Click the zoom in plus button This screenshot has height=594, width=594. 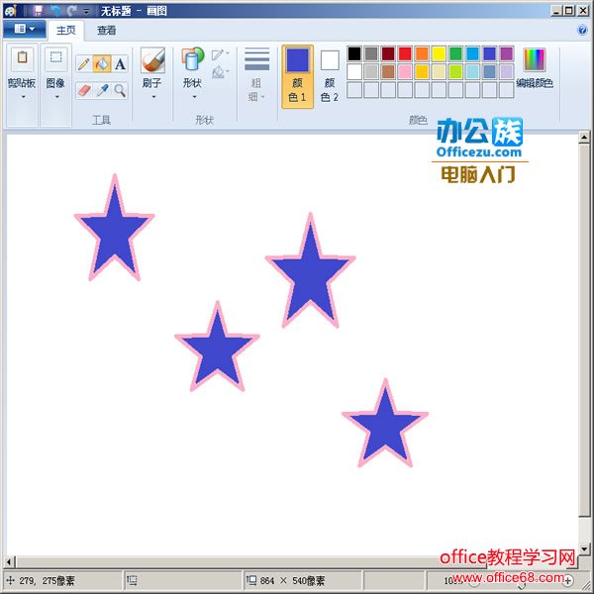pos(568,580)
